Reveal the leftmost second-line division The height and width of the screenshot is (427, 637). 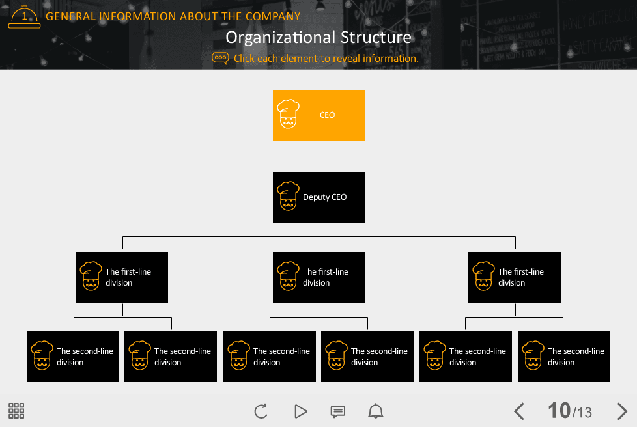coord(73,357)
